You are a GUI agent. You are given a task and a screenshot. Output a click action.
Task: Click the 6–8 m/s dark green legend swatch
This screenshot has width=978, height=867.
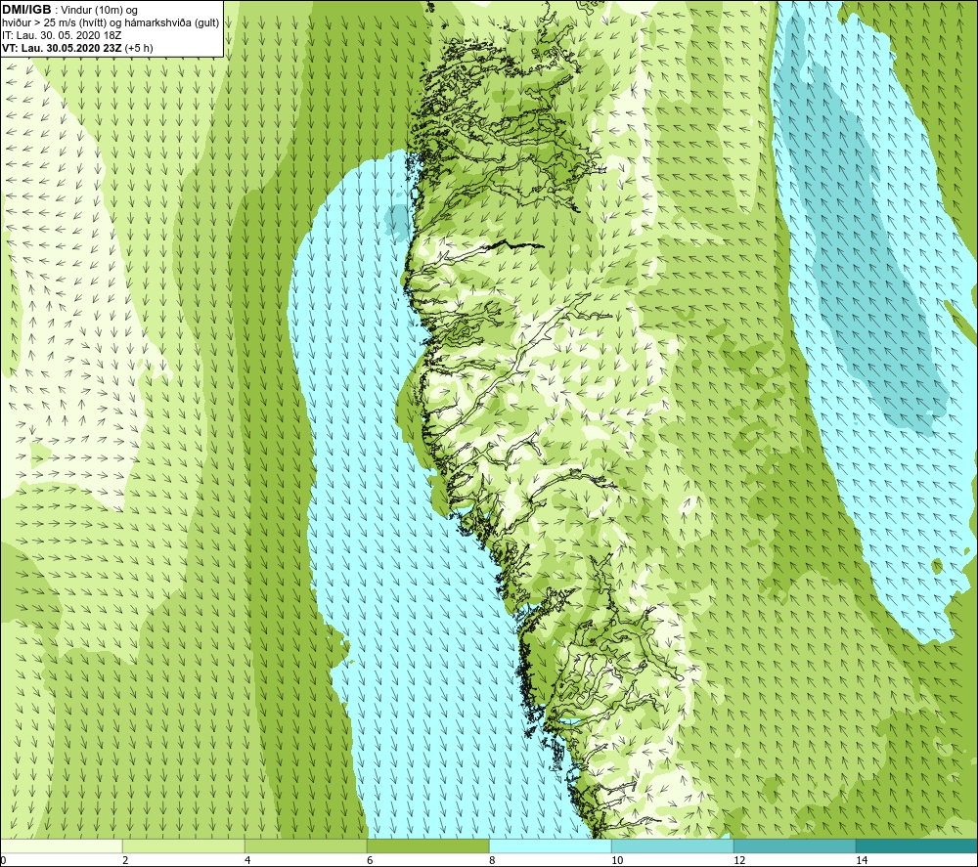click(428, 846)
